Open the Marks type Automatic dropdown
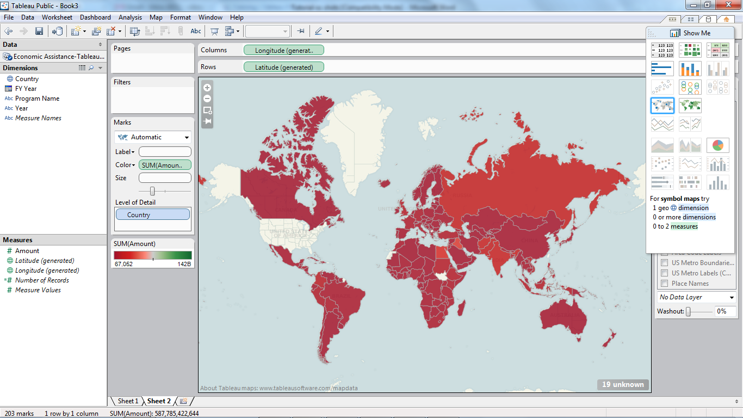 (x=153, y=137)
